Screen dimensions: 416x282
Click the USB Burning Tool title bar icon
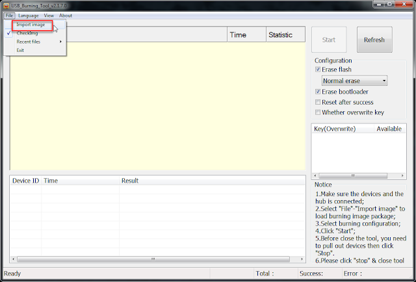6,6
